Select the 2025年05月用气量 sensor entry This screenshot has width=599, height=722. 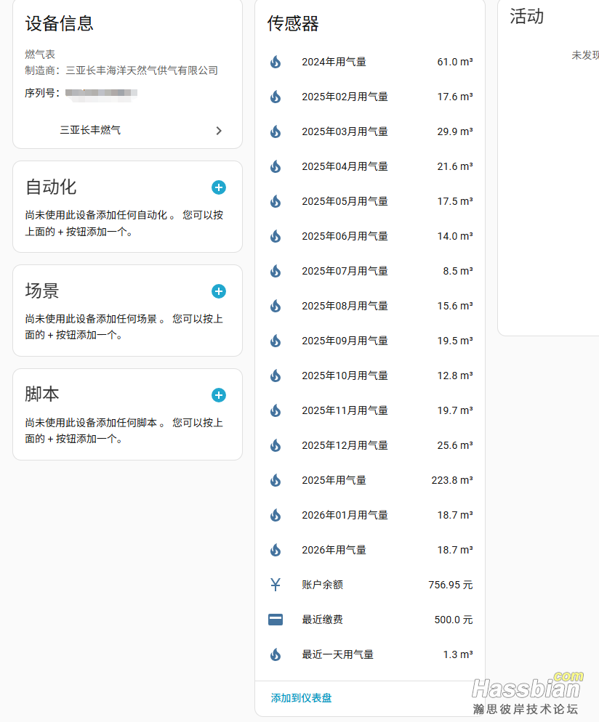pyautogui.click(x=345, y=201)
